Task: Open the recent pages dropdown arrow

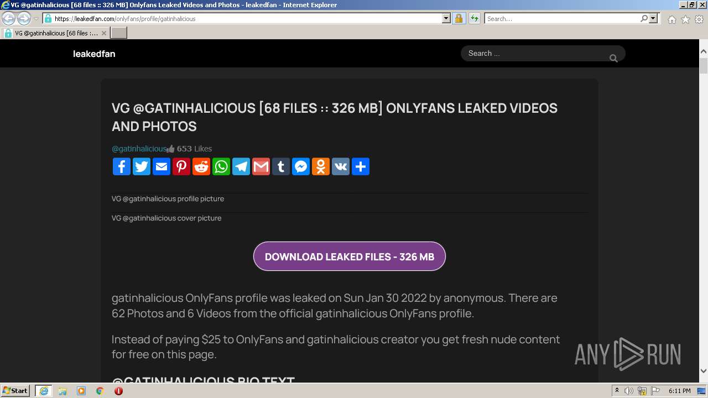Action: 36,19
